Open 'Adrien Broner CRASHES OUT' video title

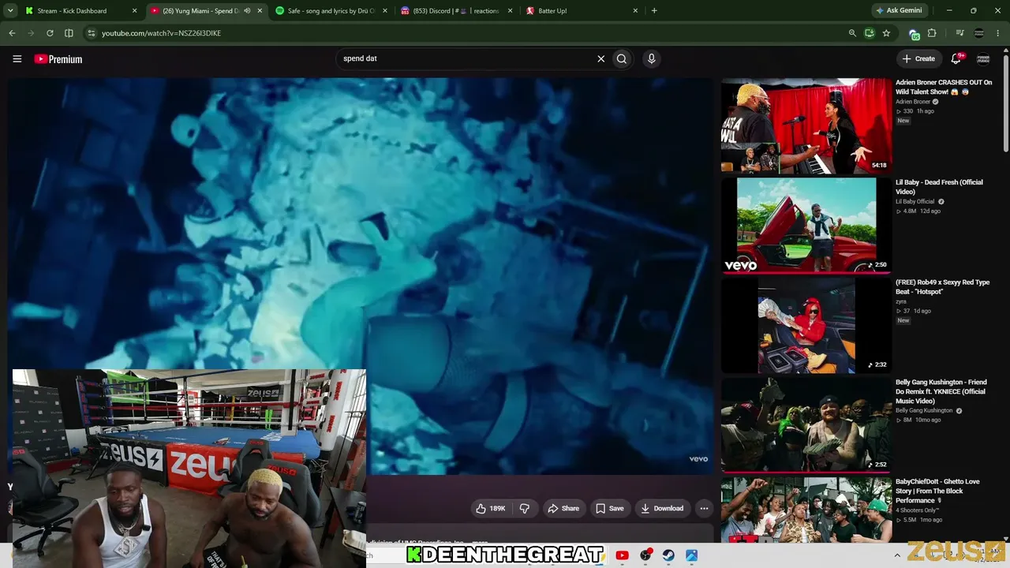coord(944,87)
